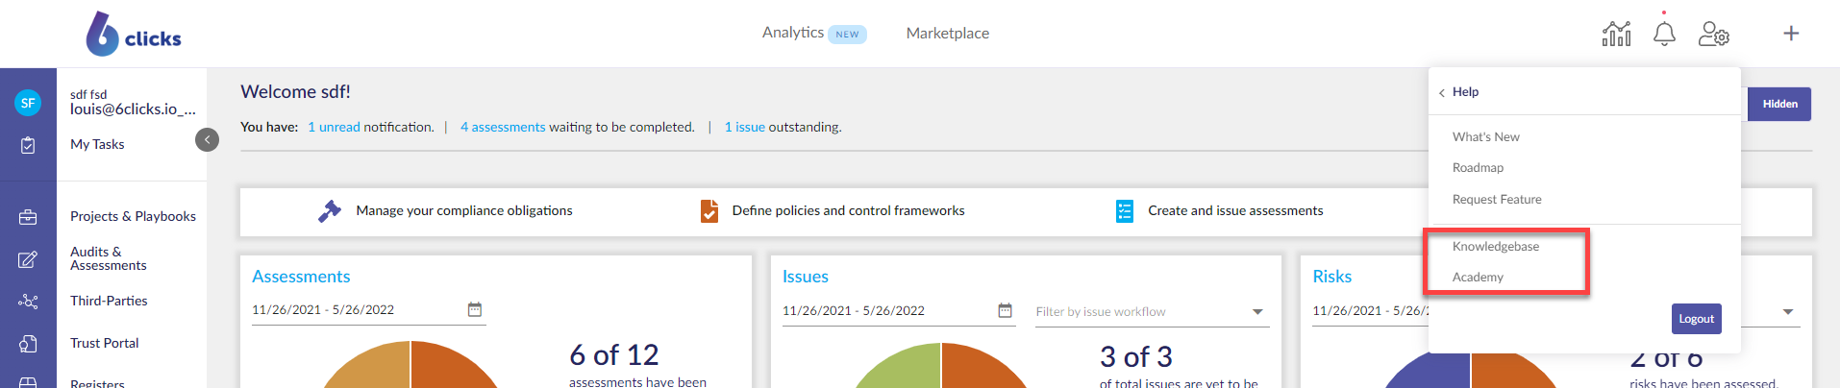Viewport: 1840px width, 388px height.
Task: Click the policy document check icon
Action: [709, 211]
